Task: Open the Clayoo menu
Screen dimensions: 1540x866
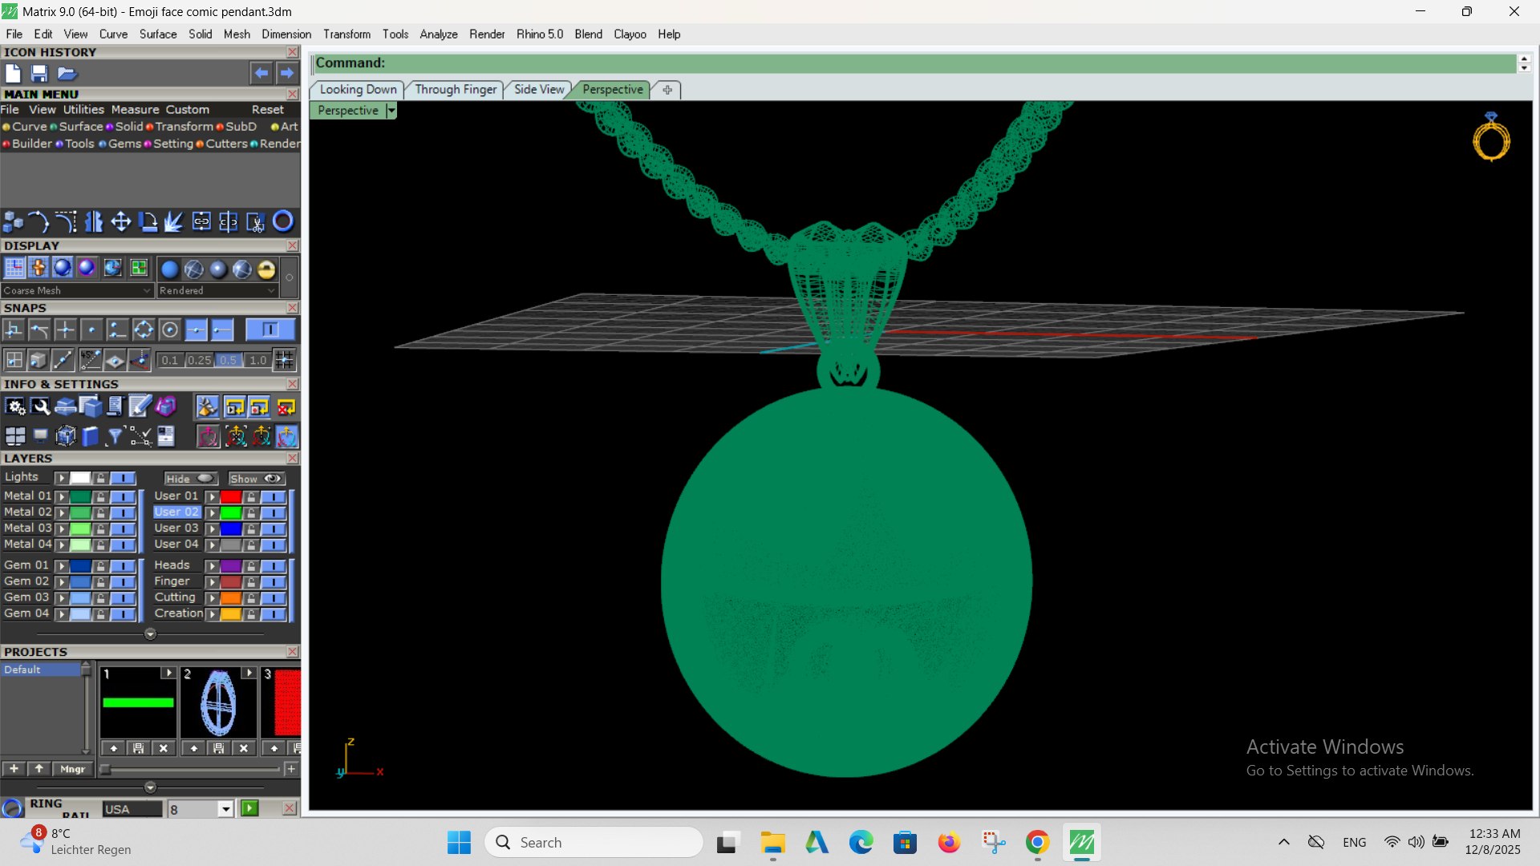Action: pos(630,34)
